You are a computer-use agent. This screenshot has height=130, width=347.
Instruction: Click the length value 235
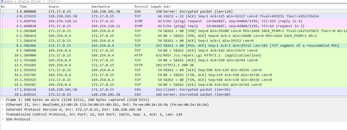[x=159, y=45]
